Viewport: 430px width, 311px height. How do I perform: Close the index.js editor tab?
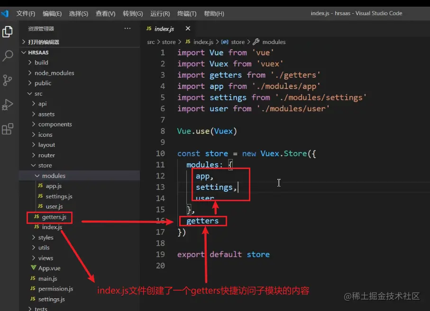pyautogui.click(x=188, y=28)
